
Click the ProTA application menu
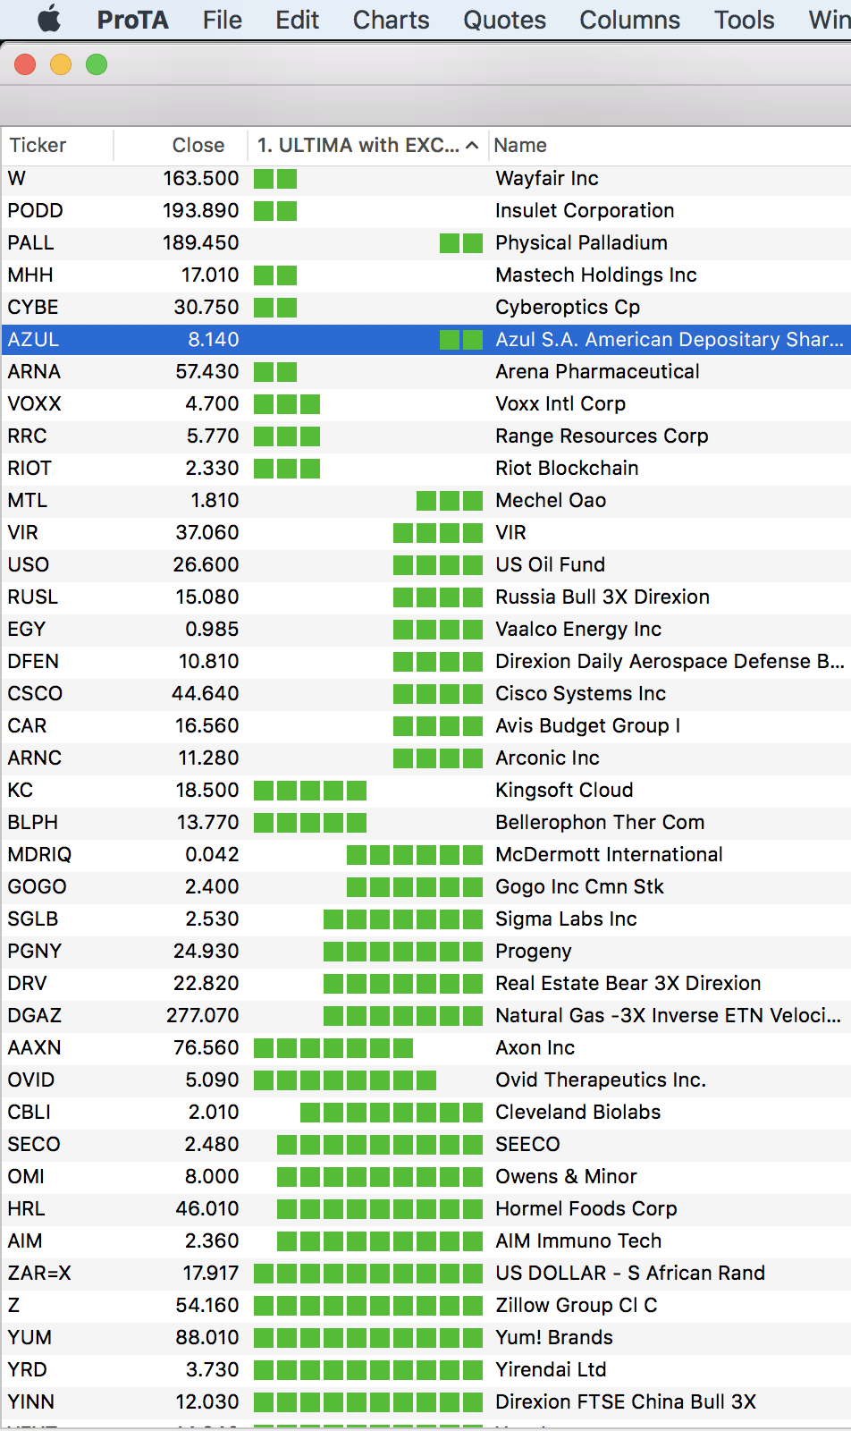pos(132,20)
